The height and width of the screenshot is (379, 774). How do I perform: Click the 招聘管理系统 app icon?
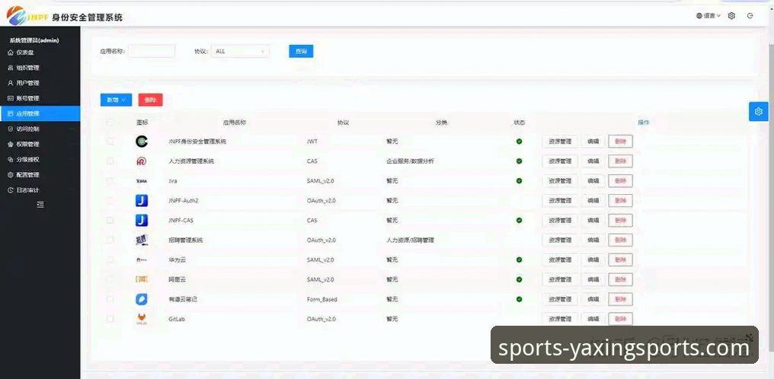(x=142, y=240)
